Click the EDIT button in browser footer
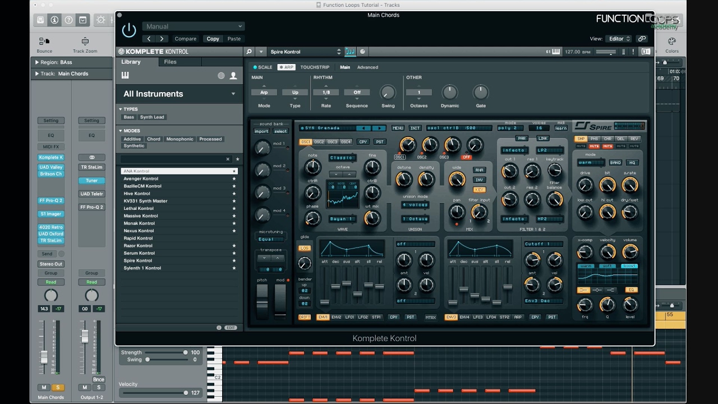Screen dimensions: 718x404 (x=231, y=328)
